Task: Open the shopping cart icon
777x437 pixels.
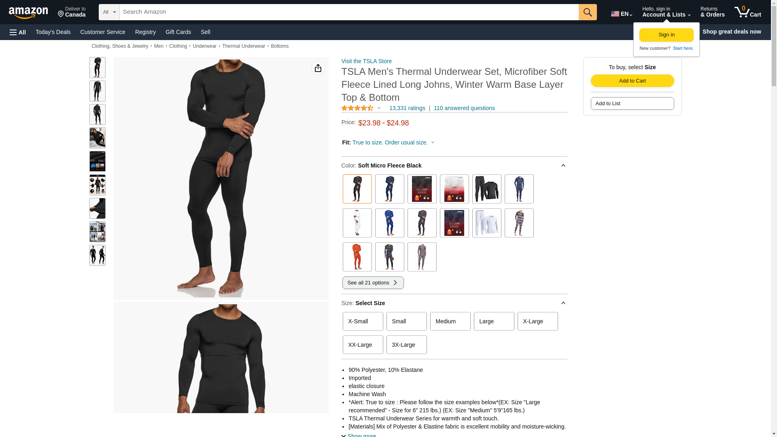Action: click(x=748, y=12)
